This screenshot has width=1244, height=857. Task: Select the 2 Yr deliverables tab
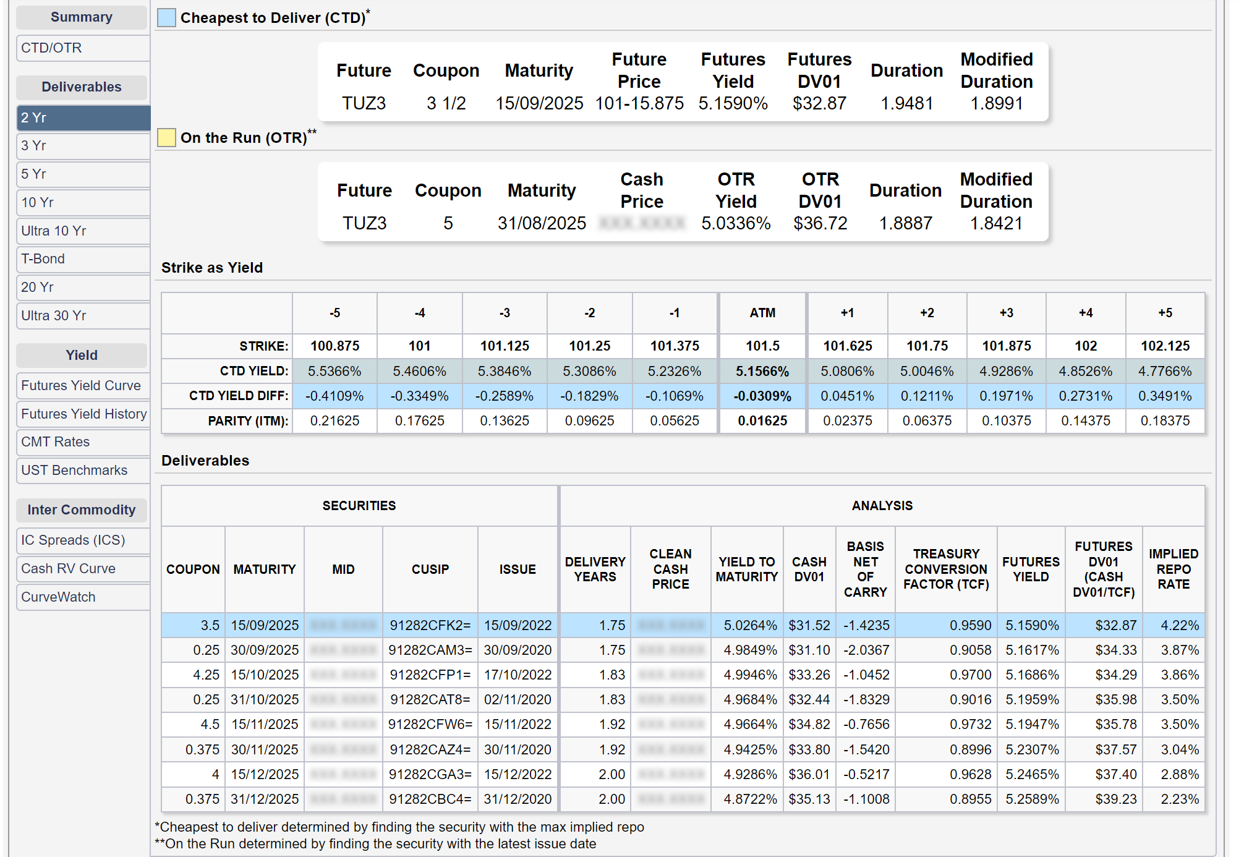coord(83,117)
